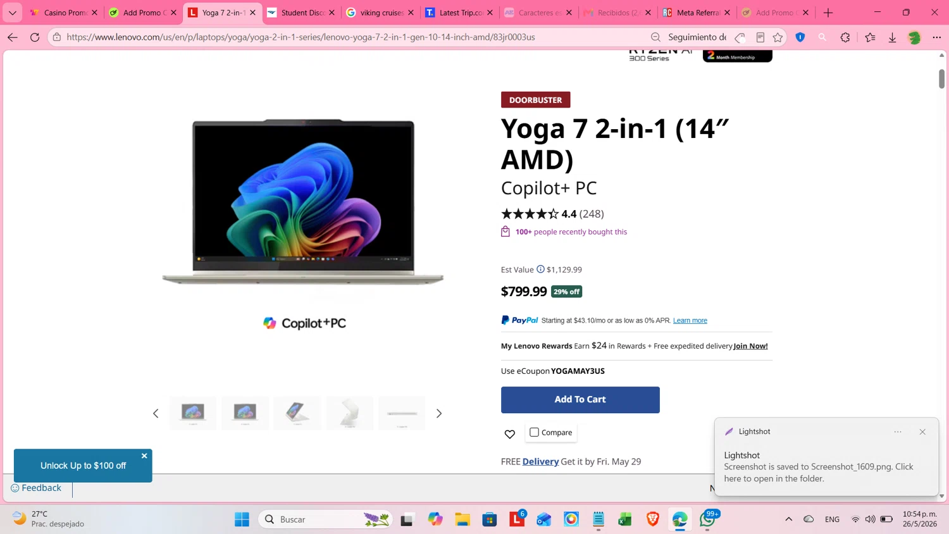949x534 pixels.
Task: Open a new browser tab
Action: click(828, 13)
